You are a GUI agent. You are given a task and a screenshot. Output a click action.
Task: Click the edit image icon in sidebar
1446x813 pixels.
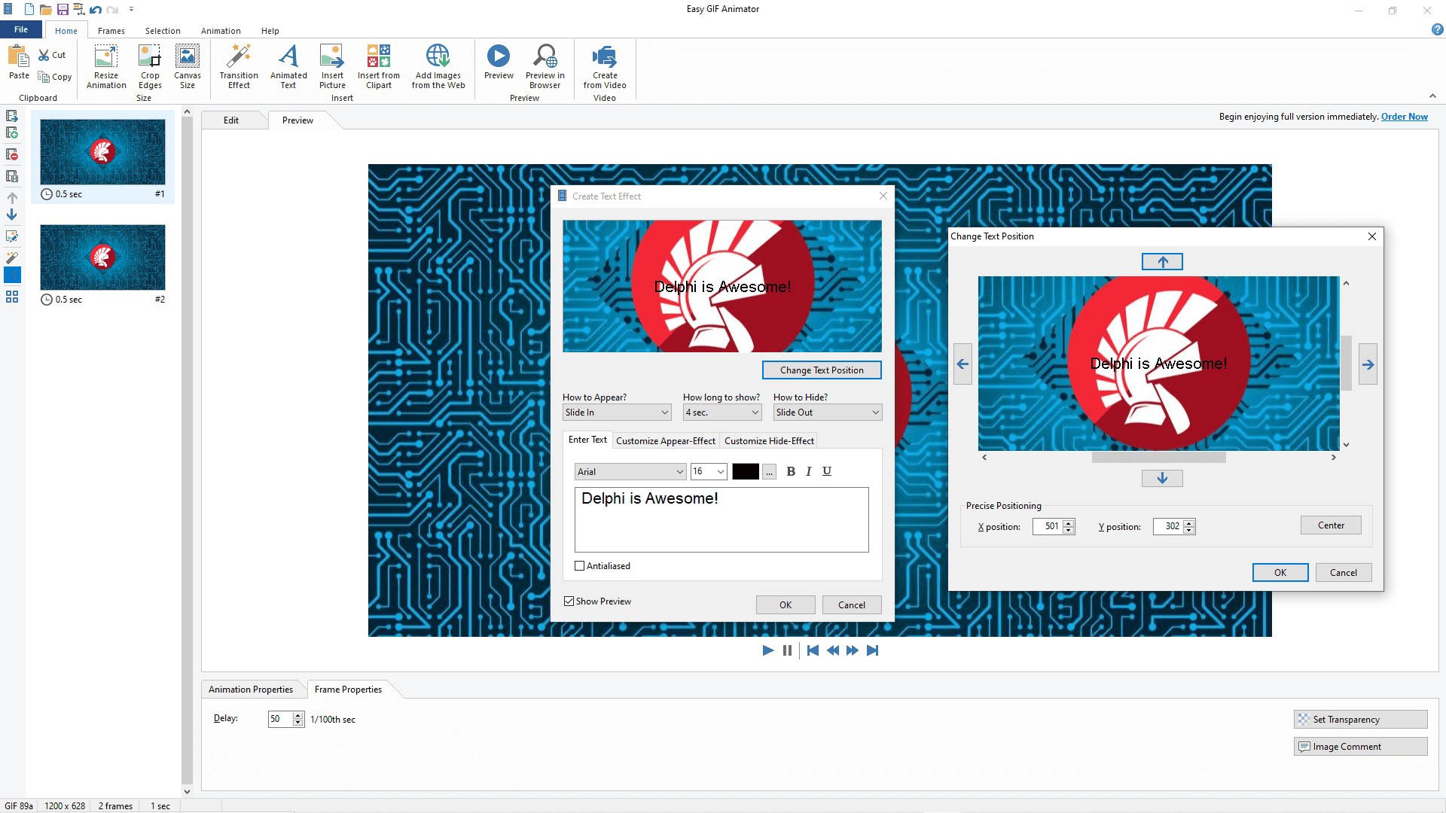(12, 236)
